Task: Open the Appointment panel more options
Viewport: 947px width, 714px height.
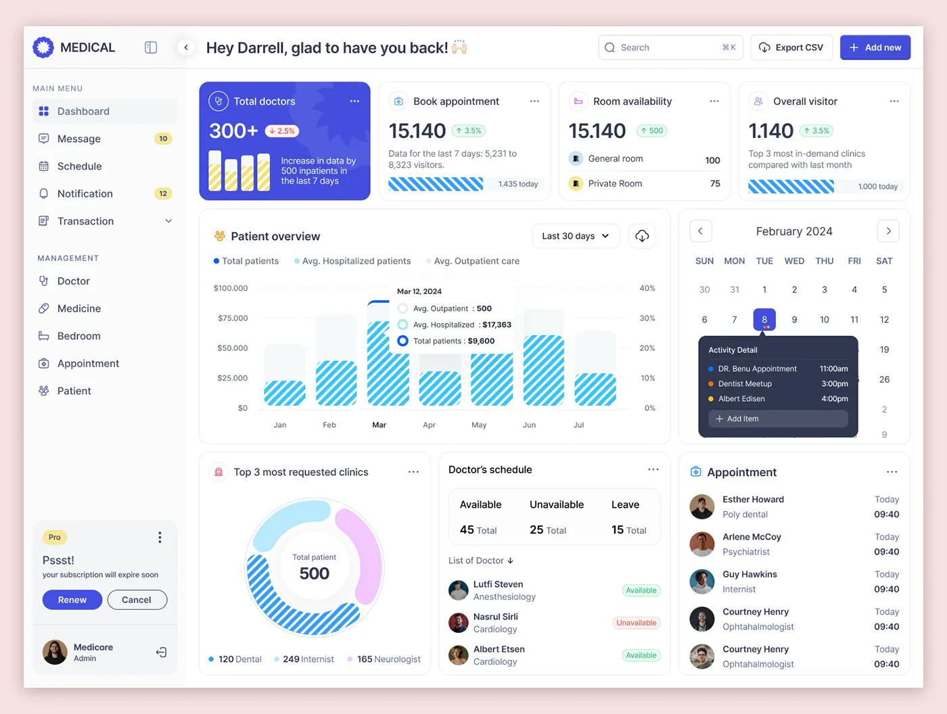Action: pos(892,472)
